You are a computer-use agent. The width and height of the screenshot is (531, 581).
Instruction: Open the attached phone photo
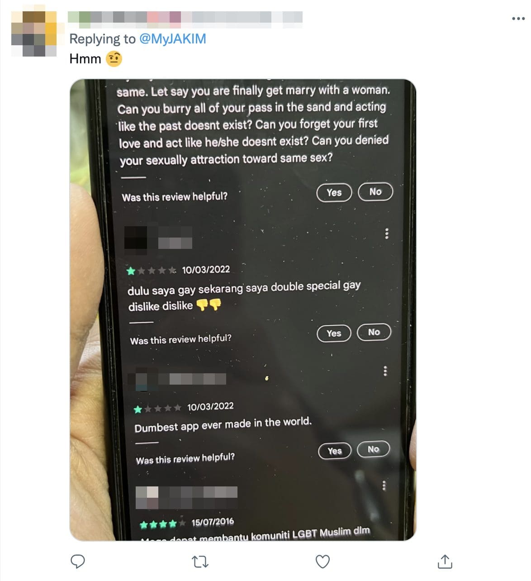pos(243,310)
